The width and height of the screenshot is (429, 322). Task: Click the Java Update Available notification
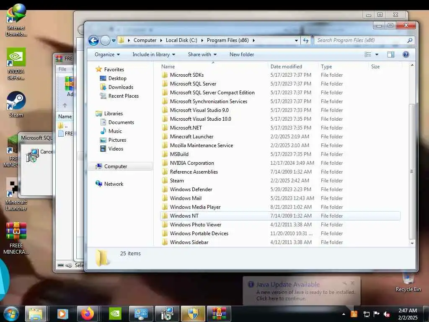302,291
